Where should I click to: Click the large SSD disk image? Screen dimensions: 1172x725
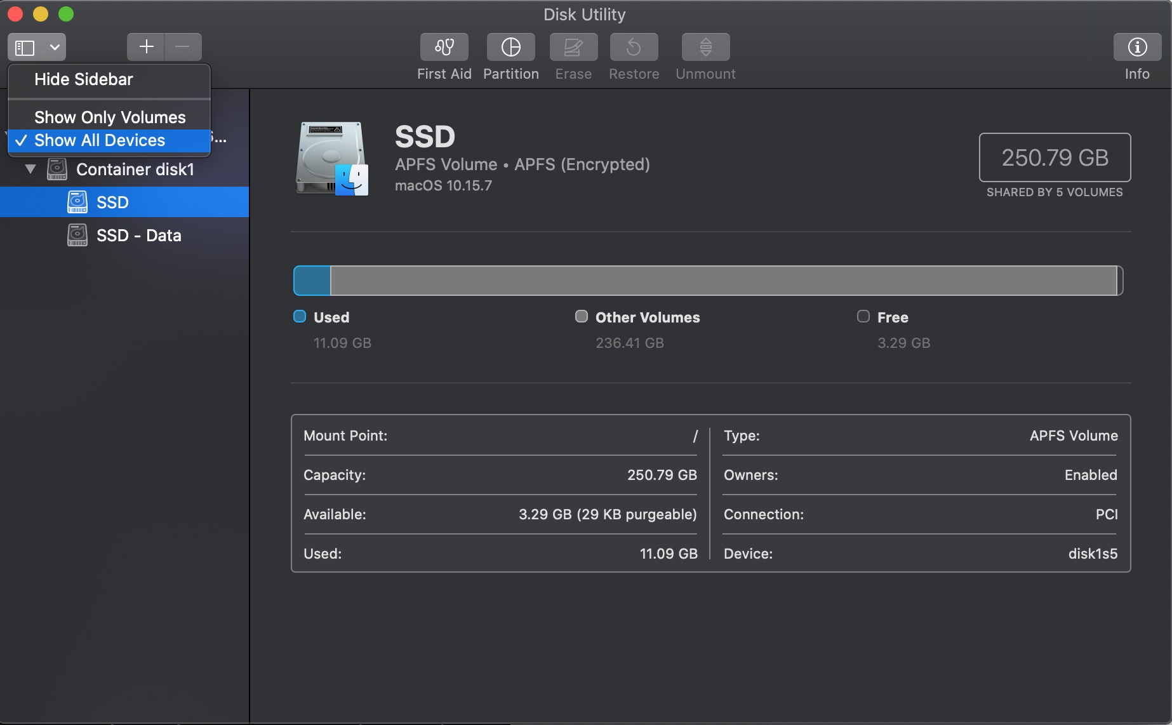(x=332, y=159)
